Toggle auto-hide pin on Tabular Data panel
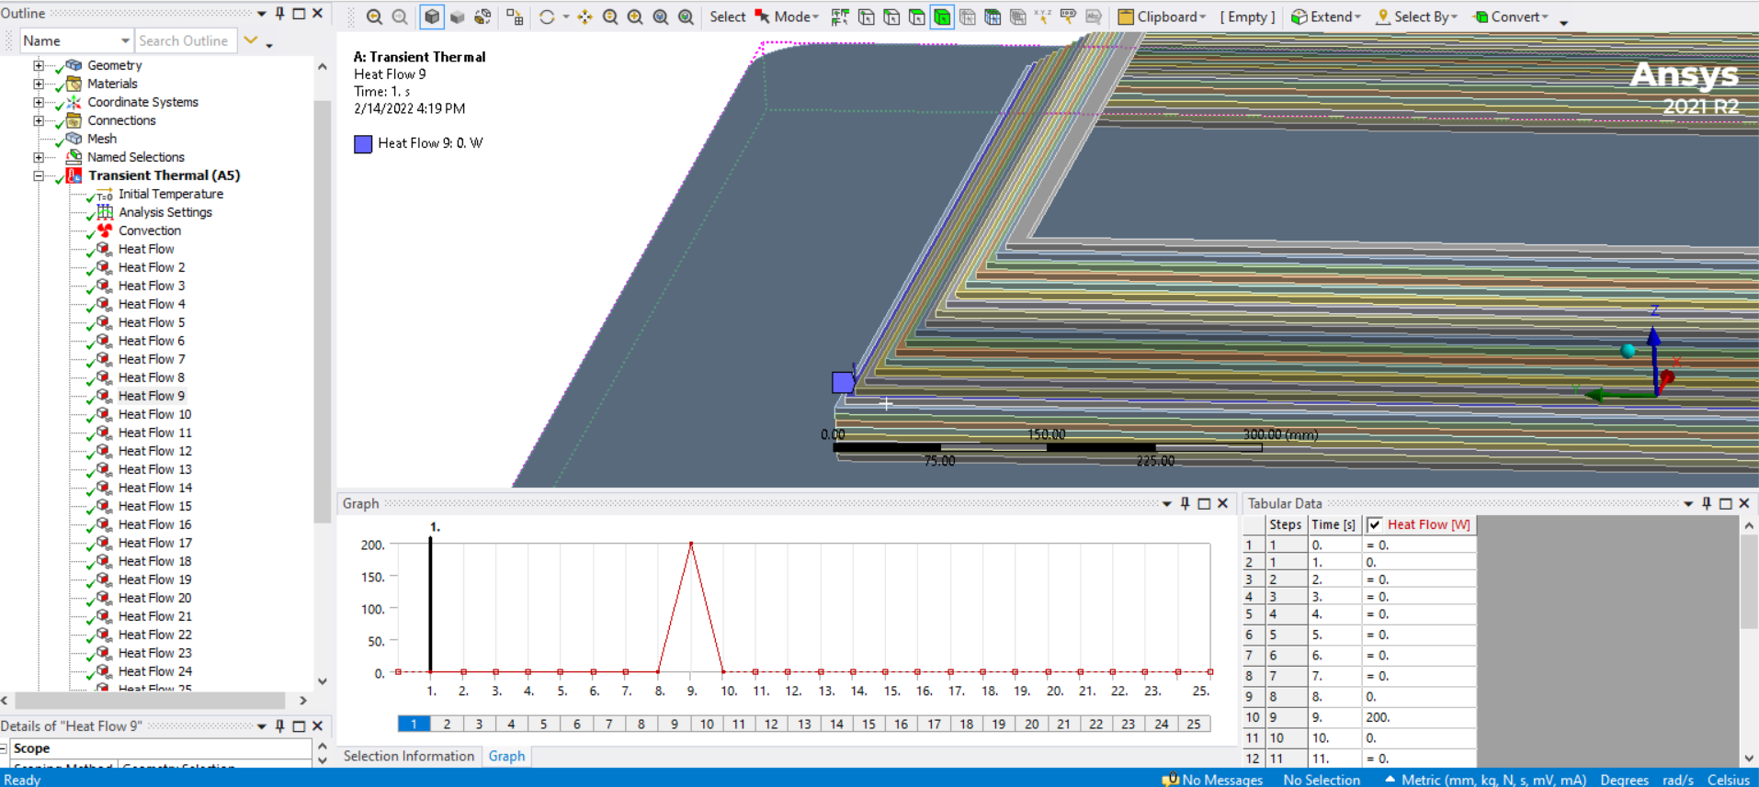 pos(1706,503)
